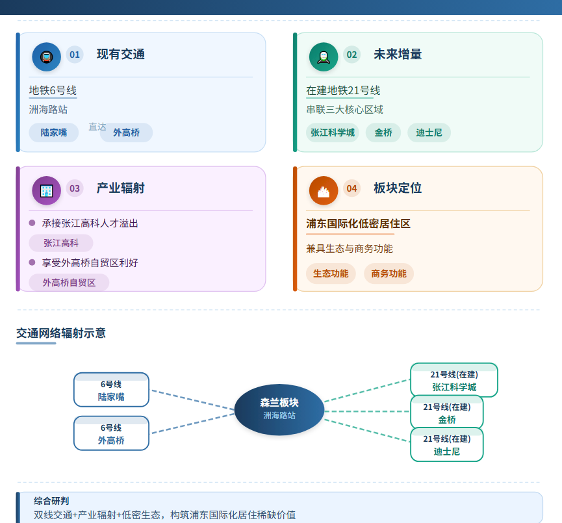Click the 在建地铁21号线 text

point(343,90)
